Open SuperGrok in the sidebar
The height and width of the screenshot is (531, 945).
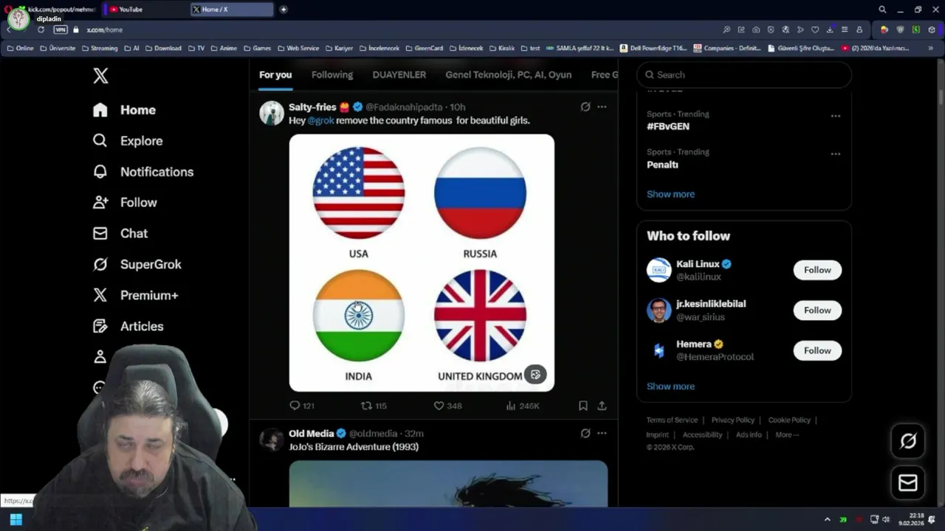coord(137,264)
